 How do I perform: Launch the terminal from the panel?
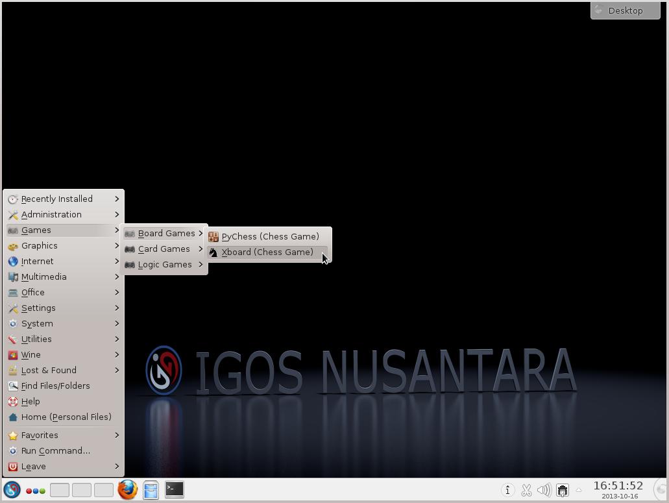(174, 489)
